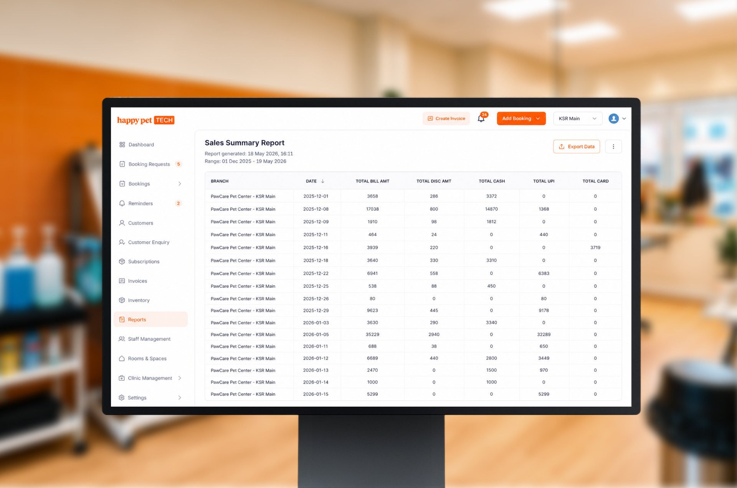Expand the Settings submenu chevron
The height and width of the screenshot is (488, 737).
tap(180, 397)
